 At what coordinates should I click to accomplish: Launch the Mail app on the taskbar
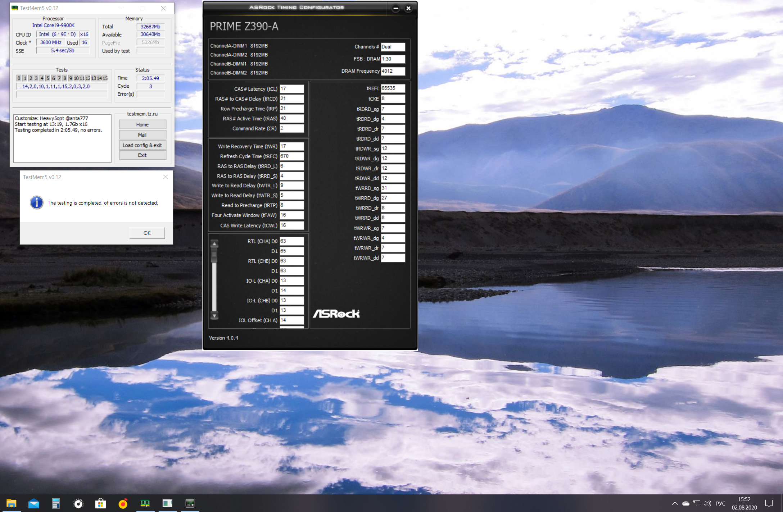coord(34,503)
